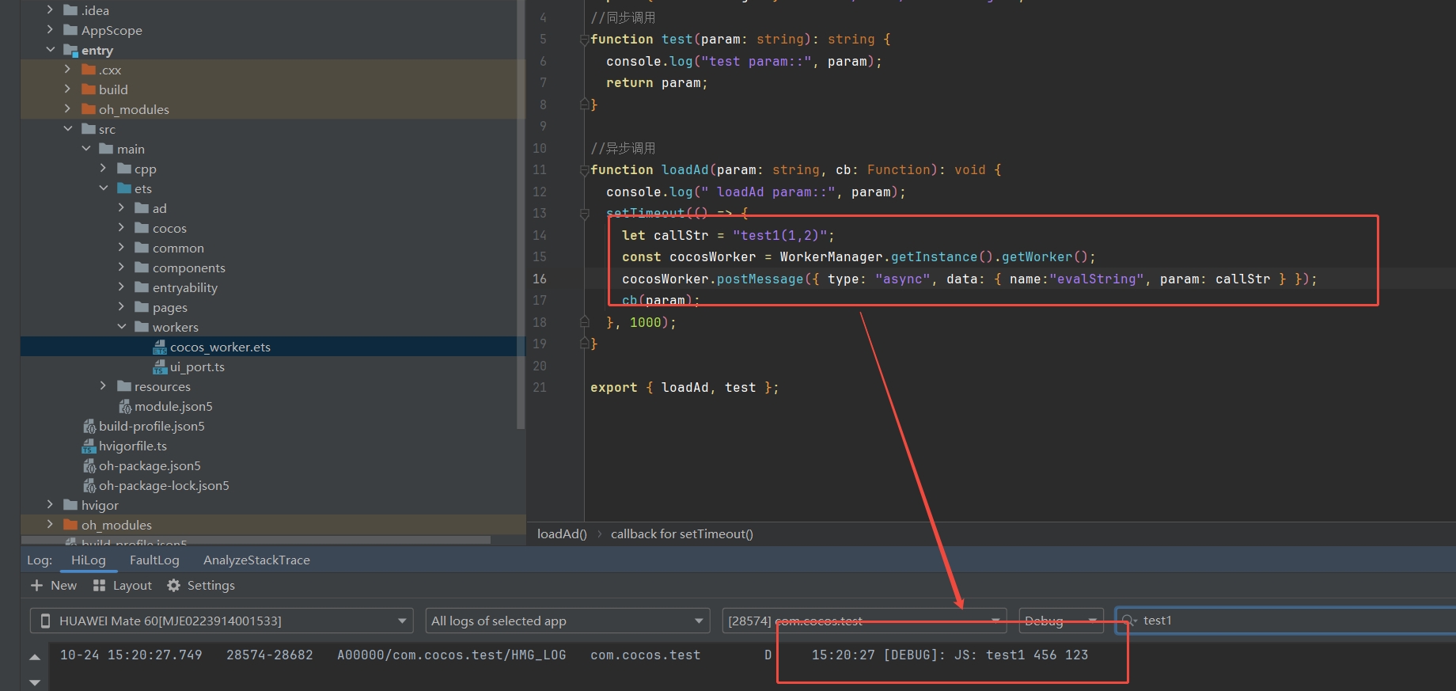Click the callStr declaration on line 14

728,235
